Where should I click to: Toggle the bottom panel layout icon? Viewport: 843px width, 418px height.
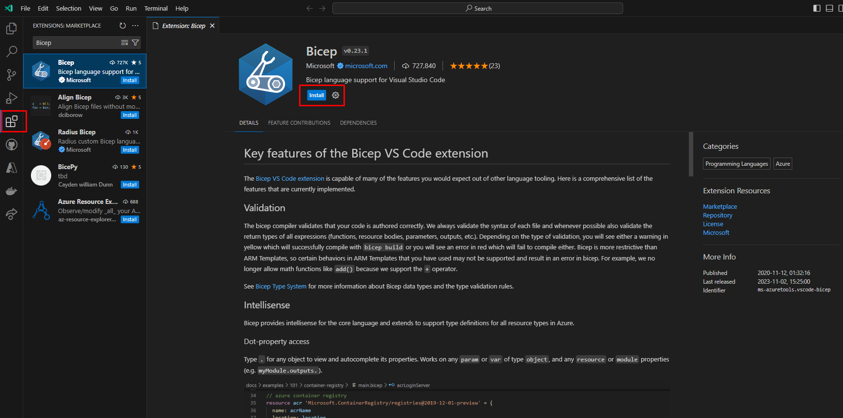(829, 8)
